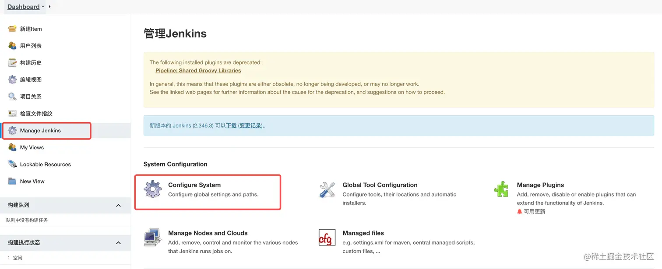662x269 pixels.
Task: Open 用户列表 in the sidebar
Action: (x=31, y=46)
